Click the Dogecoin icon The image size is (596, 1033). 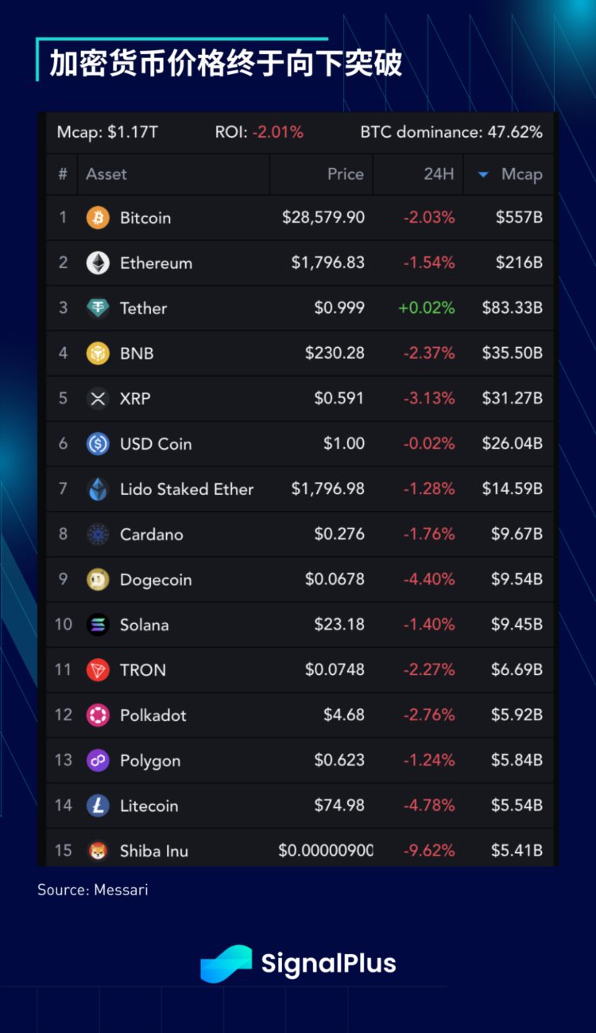(98, 579)
